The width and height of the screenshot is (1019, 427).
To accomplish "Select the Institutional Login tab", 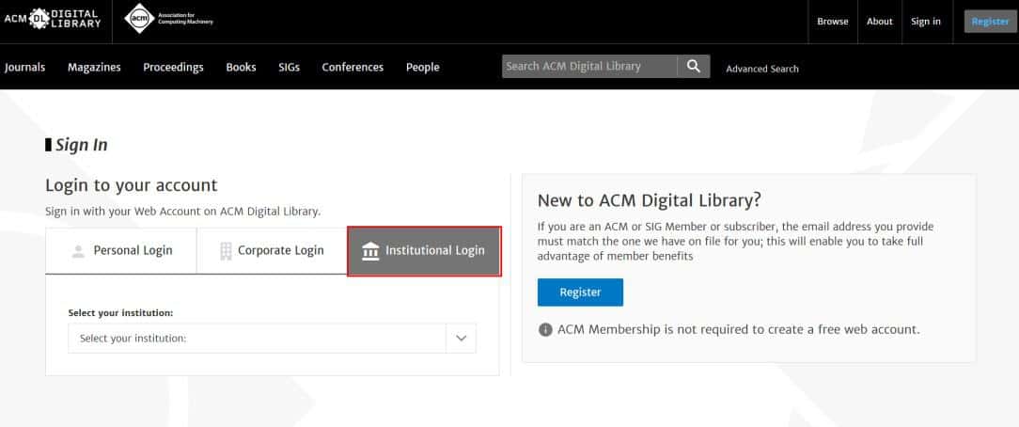I will pos(423,251).
